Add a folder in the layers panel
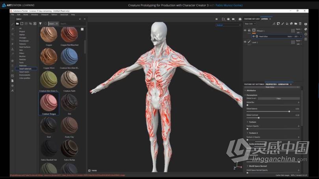 296,24
